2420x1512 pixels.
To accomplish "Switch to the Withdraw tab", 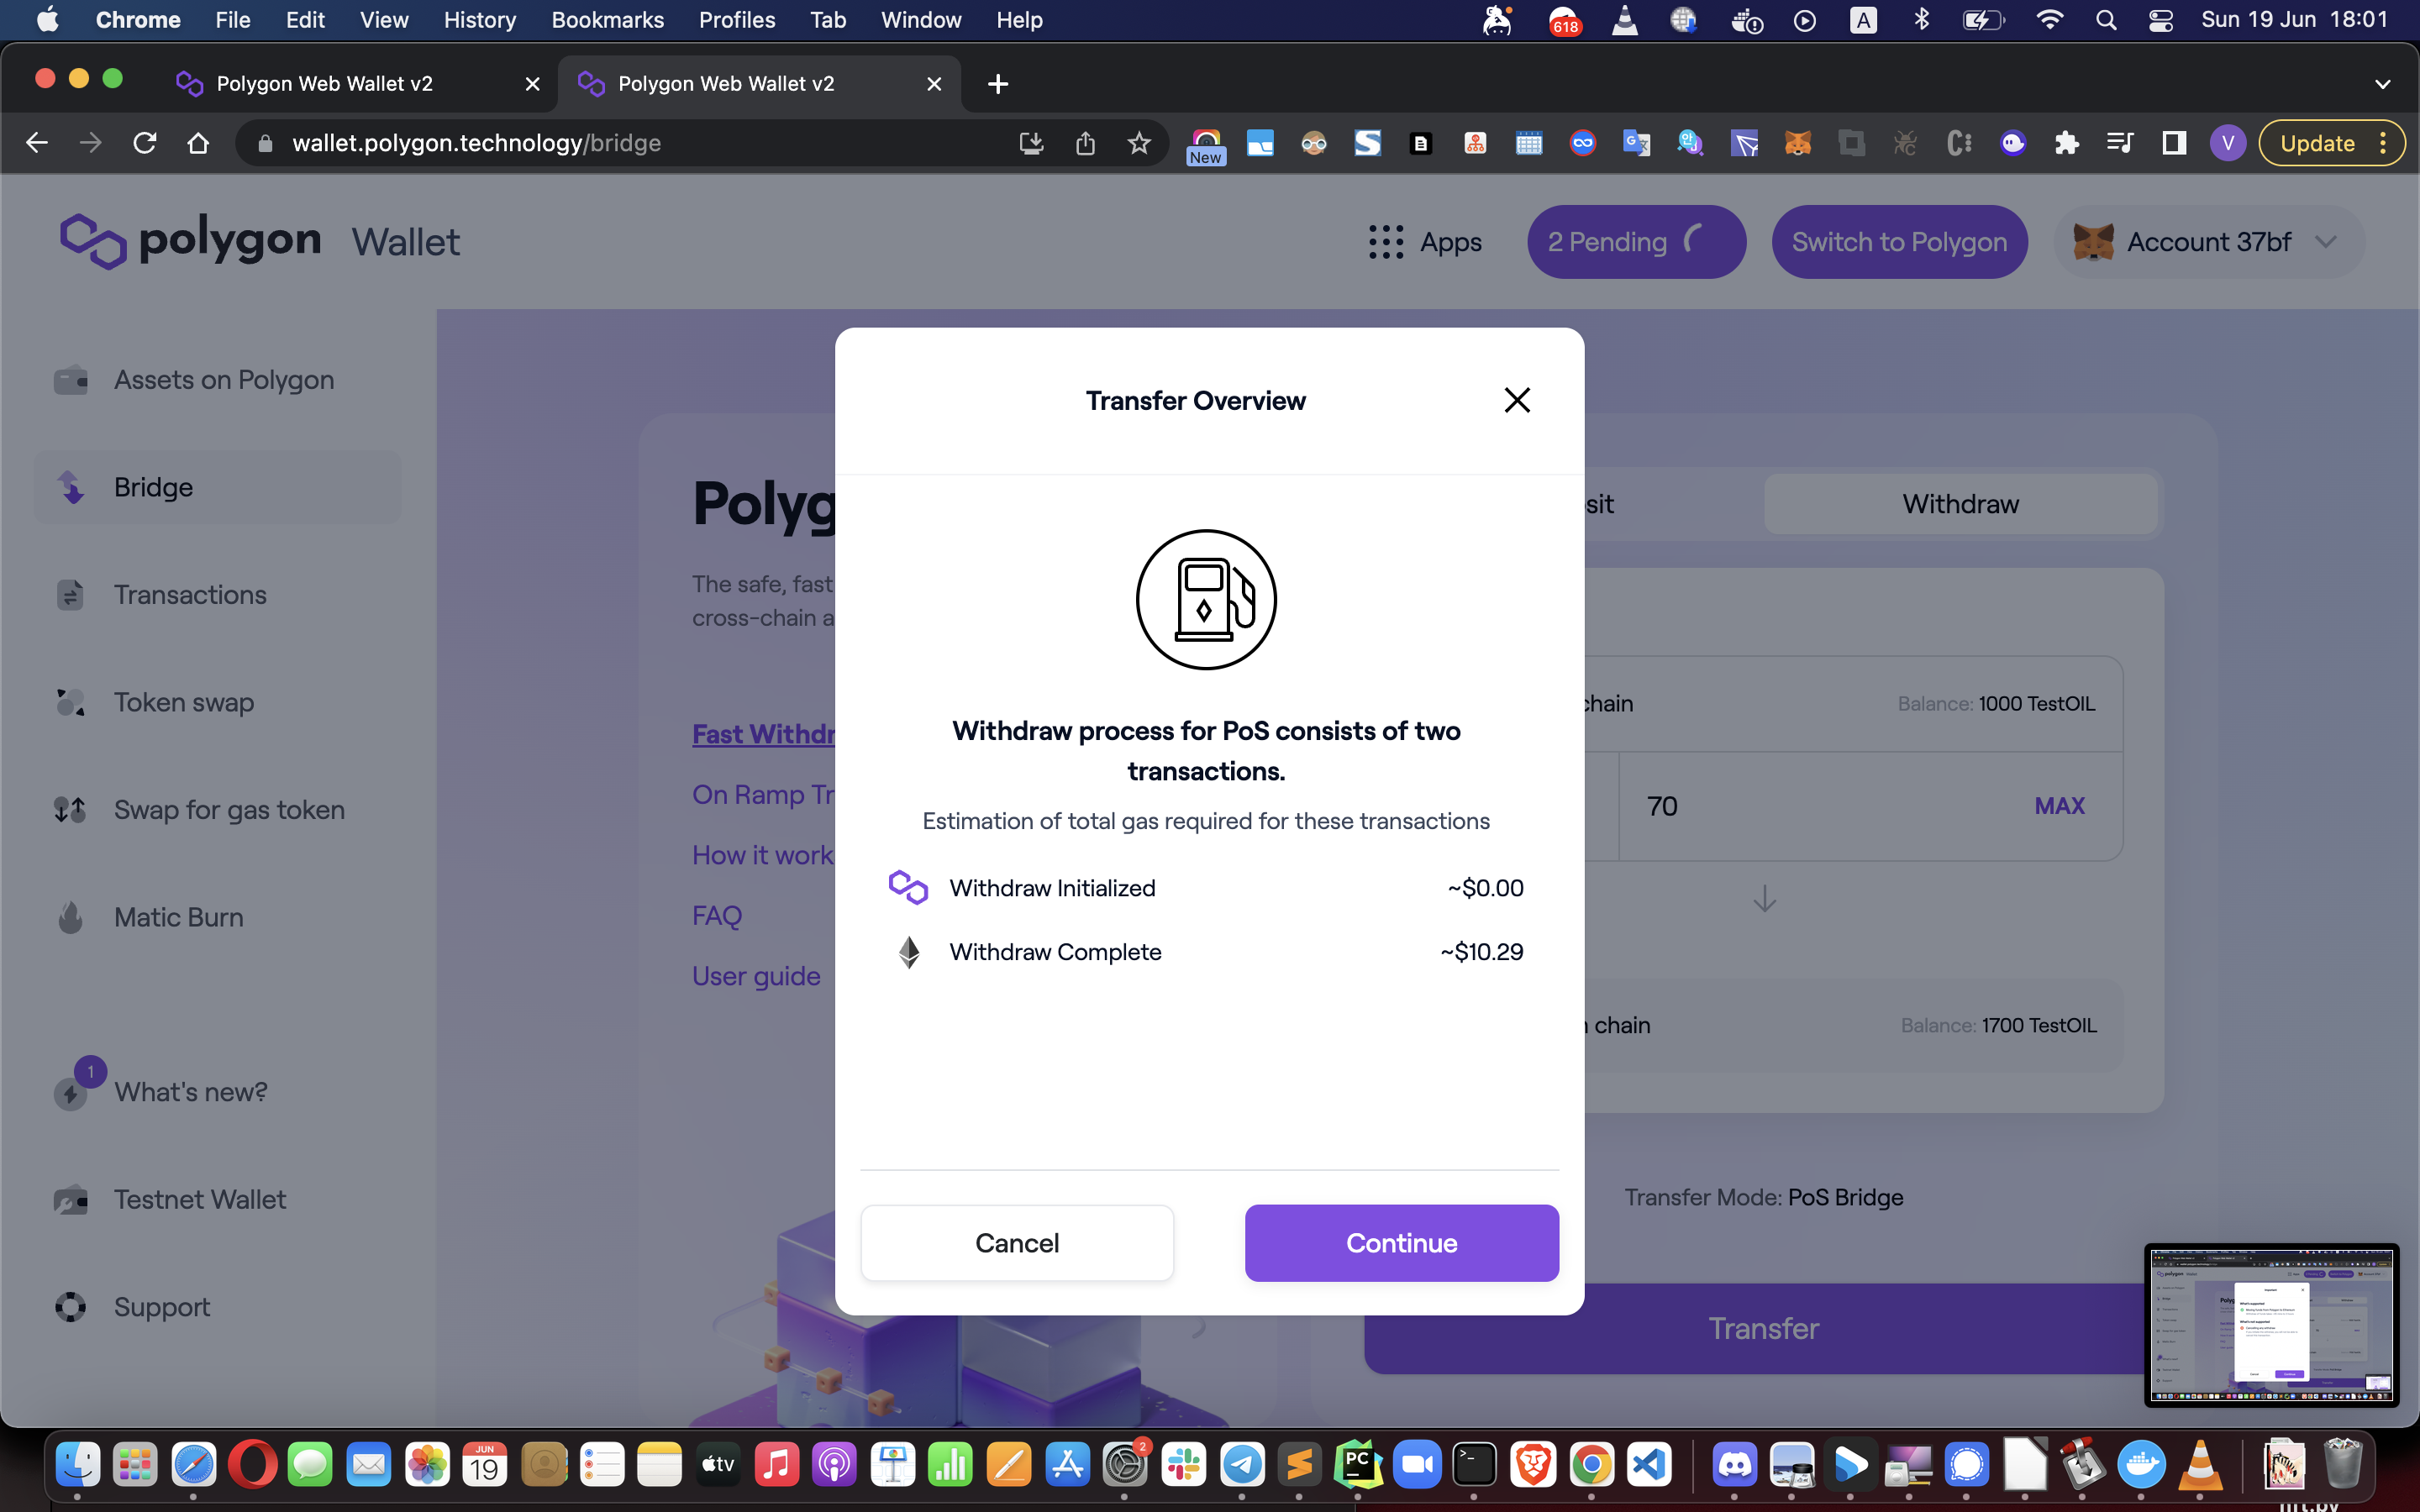I will (x=1960, y=504).
